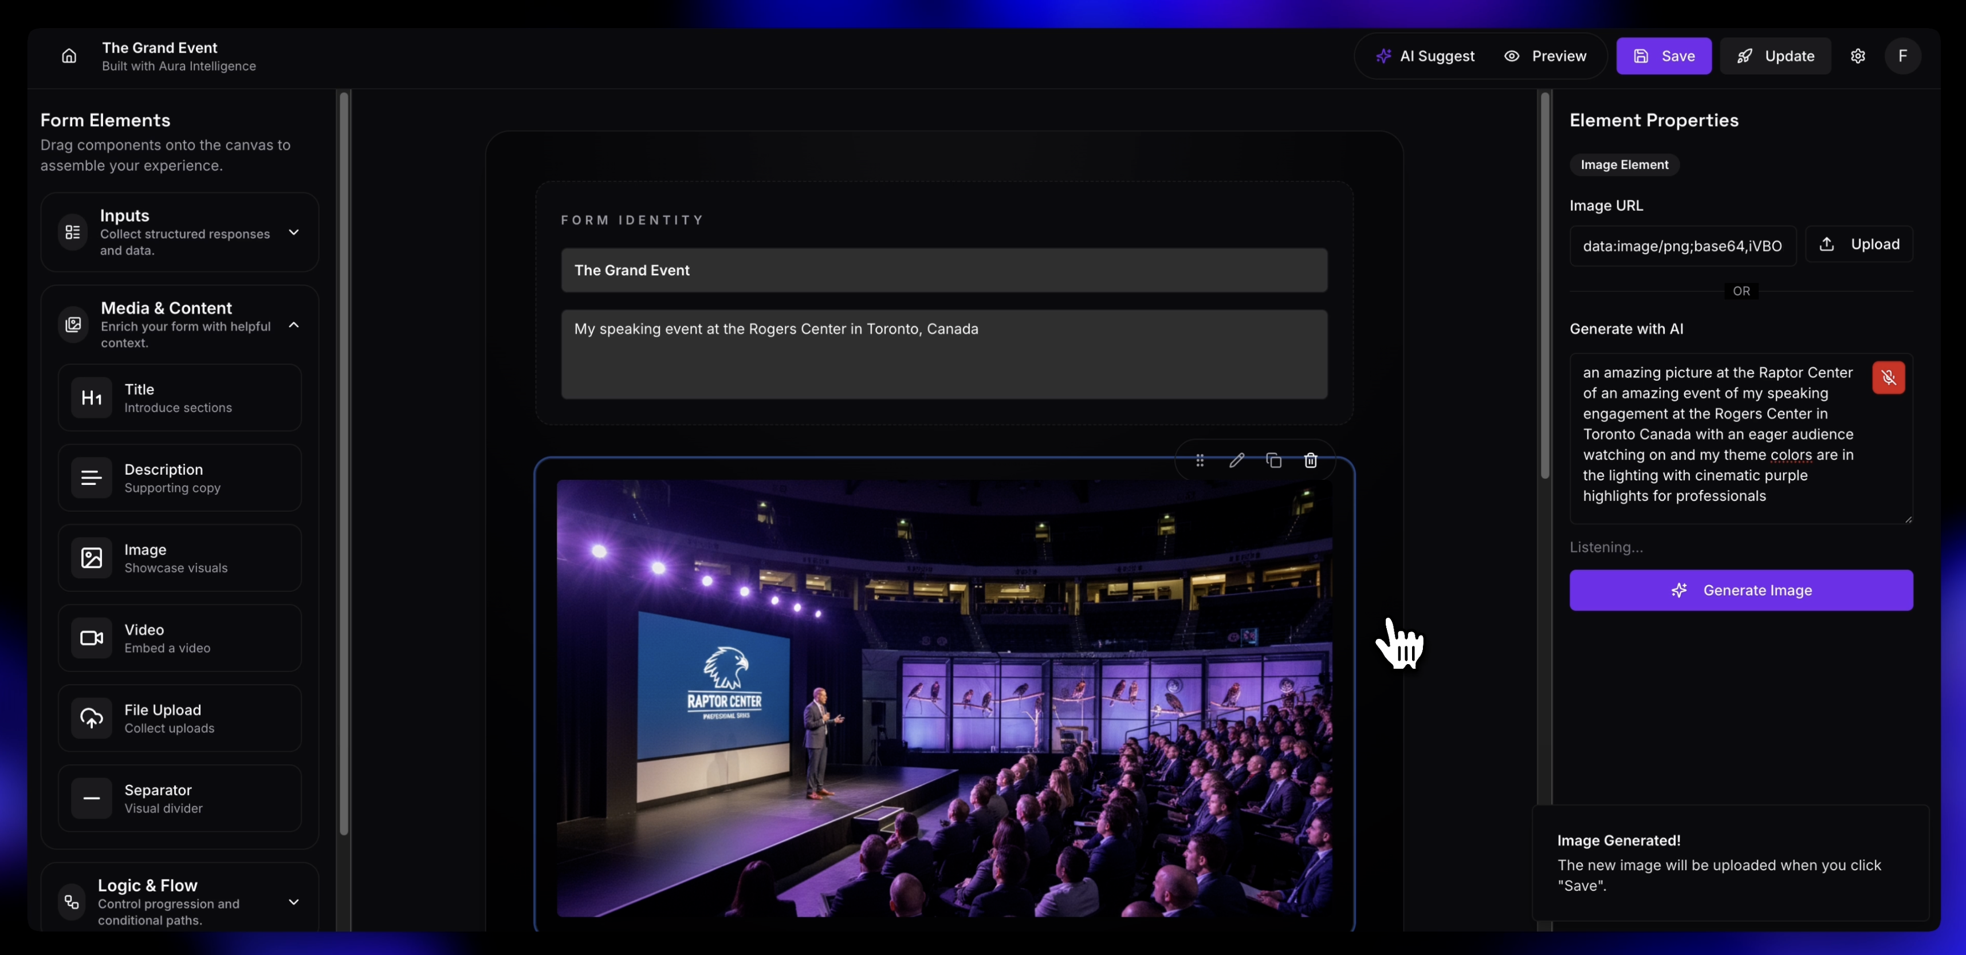
Task: Click the Generate with AI prompt textarea
Action: click(x=1741, y=439)
